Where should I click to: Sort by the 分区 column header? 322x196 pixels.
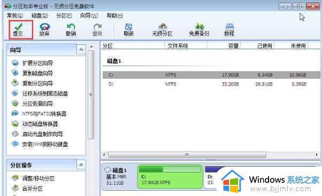133,46
